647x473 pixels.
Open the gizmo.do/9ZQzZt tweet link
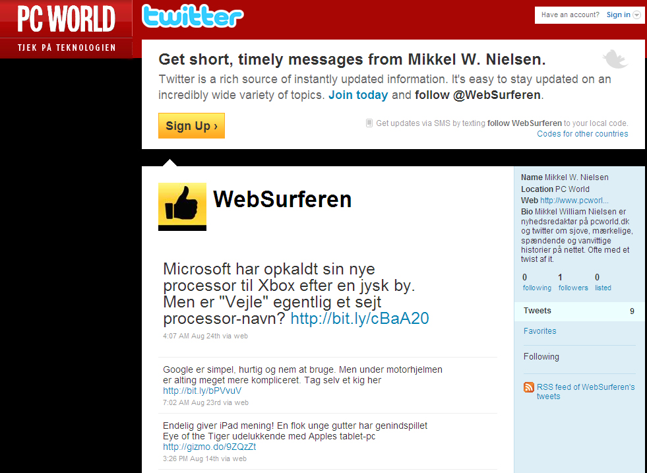209,447
